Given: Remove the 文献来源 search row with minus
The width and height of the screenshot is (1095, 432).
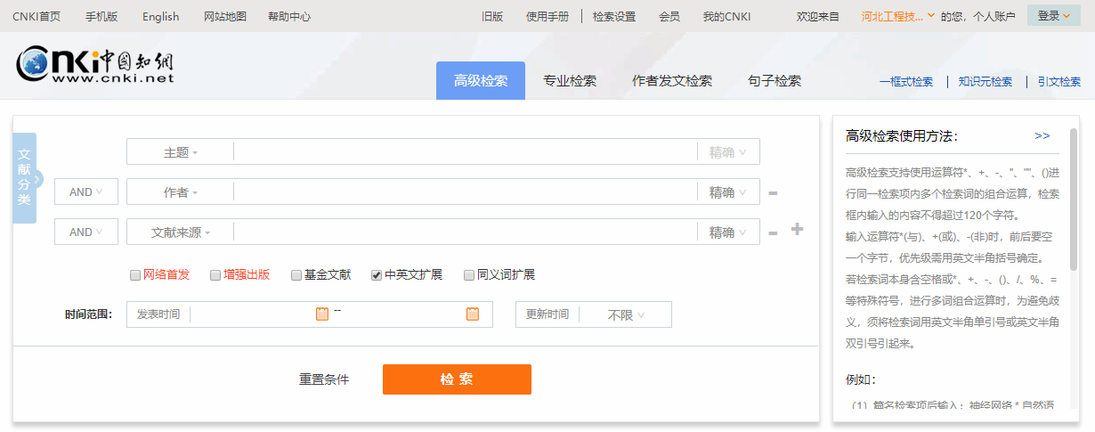Looking at the screenshot, I should (773, 233).
